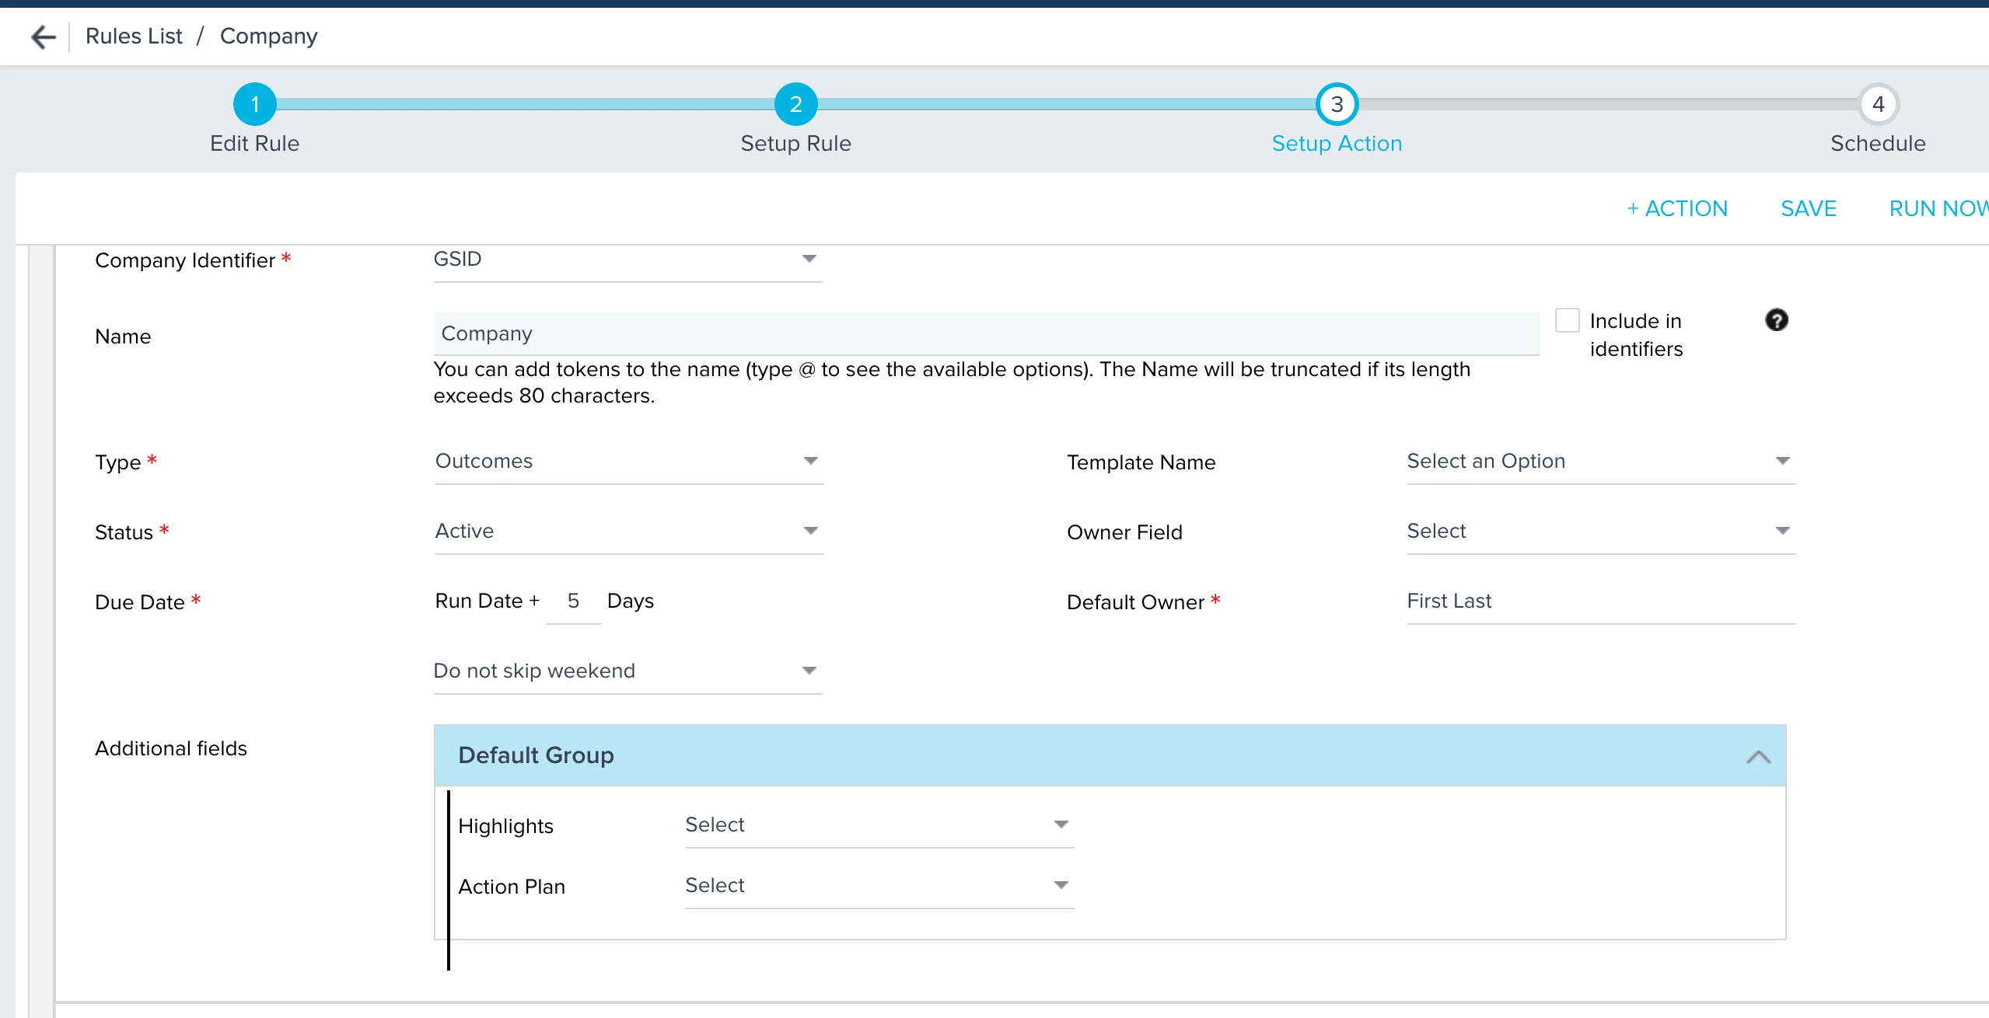
Task: Click the Rules List breadcrumb
Action: (x=134, y=37)
